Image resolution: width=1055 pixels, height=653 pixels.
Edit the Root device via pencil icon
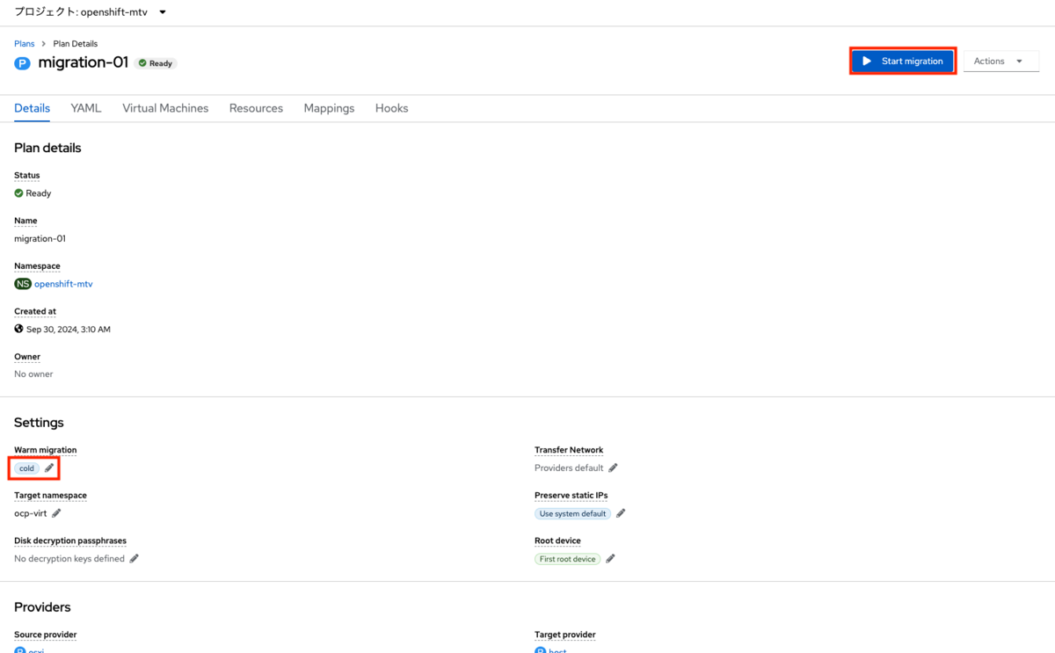610,558
